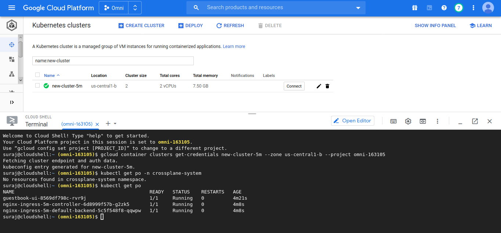The image size is (501, 233).
Task: Open the help question mark menu
Action: click(x=444, y=8)
